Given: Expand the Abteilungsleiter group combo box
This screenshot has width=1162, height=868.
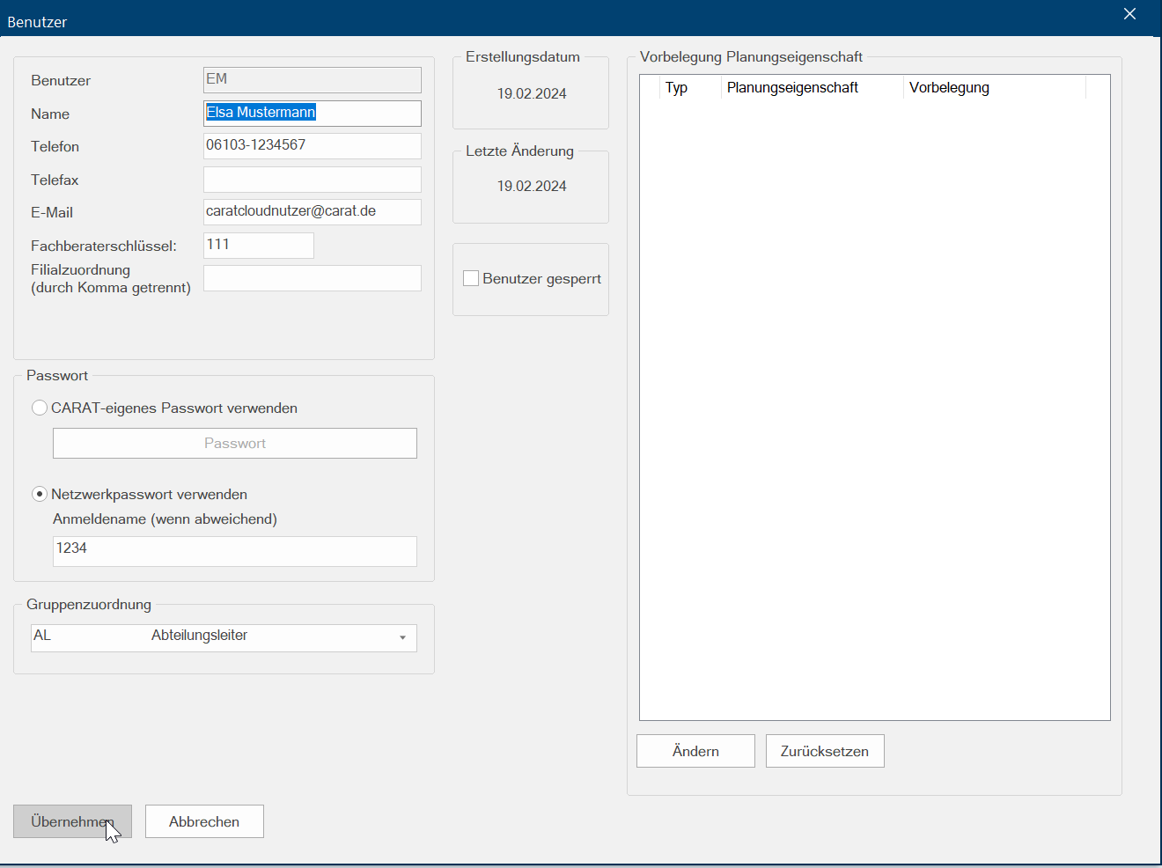Looking at the screenshot, I should (x=224, y=637).
